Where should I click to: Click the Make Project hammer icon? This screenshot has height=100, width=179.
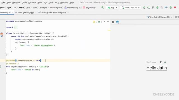coord(103,7)
